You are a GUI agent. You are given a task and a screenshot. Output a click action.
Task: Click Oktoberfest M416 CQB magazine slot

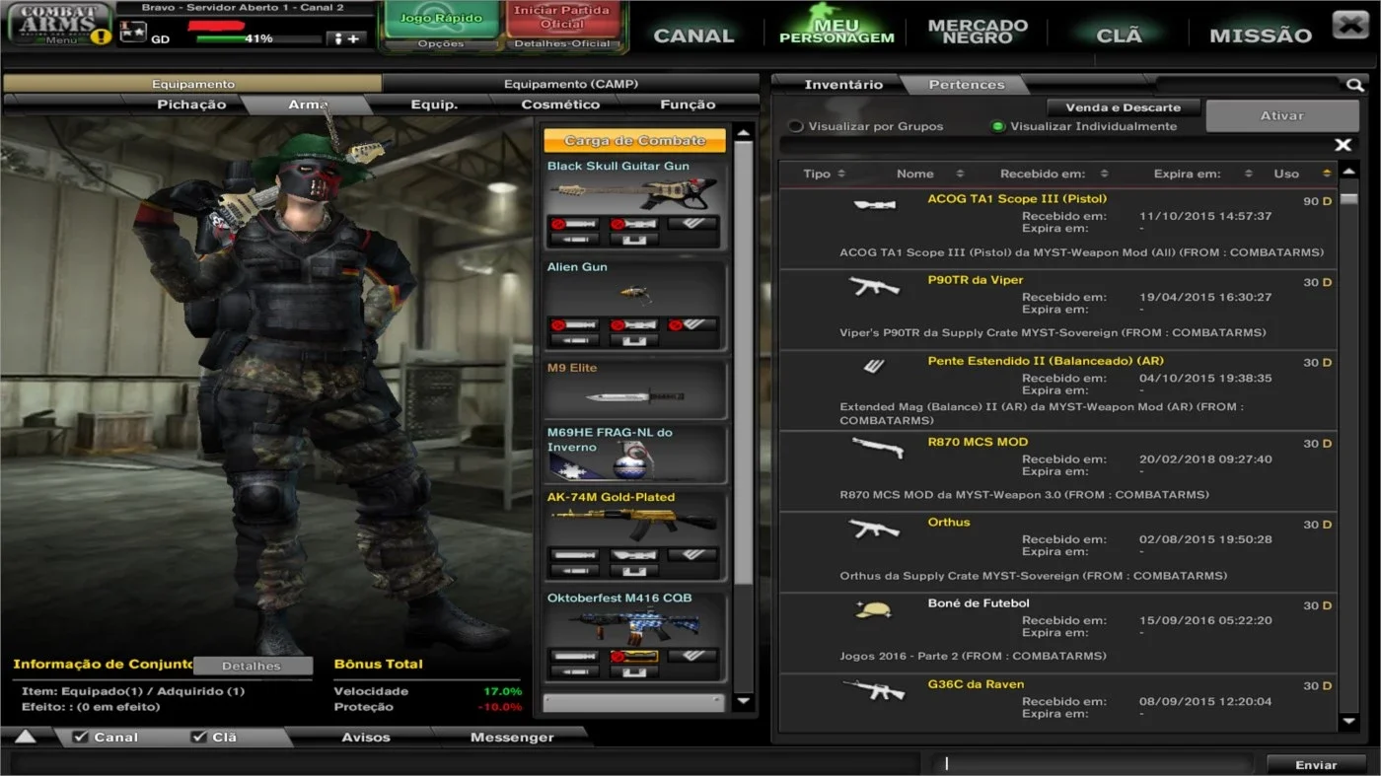[692, 656]
